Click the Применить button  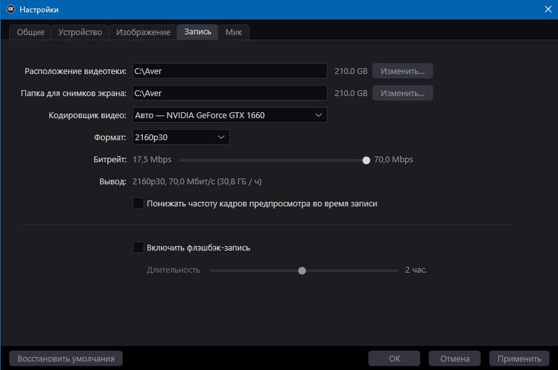[519, 358]
